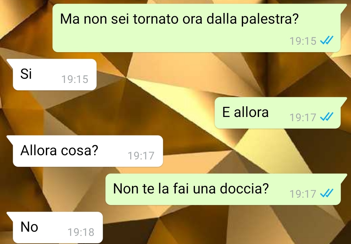The image size is (351, 244).
Task: Tap the 19:15 timestamp on palestra message
Action: point(303,41)
